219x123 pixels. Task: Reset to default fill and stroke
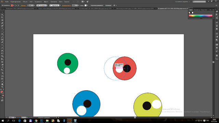pyautogui.click(x=1, y=90)
